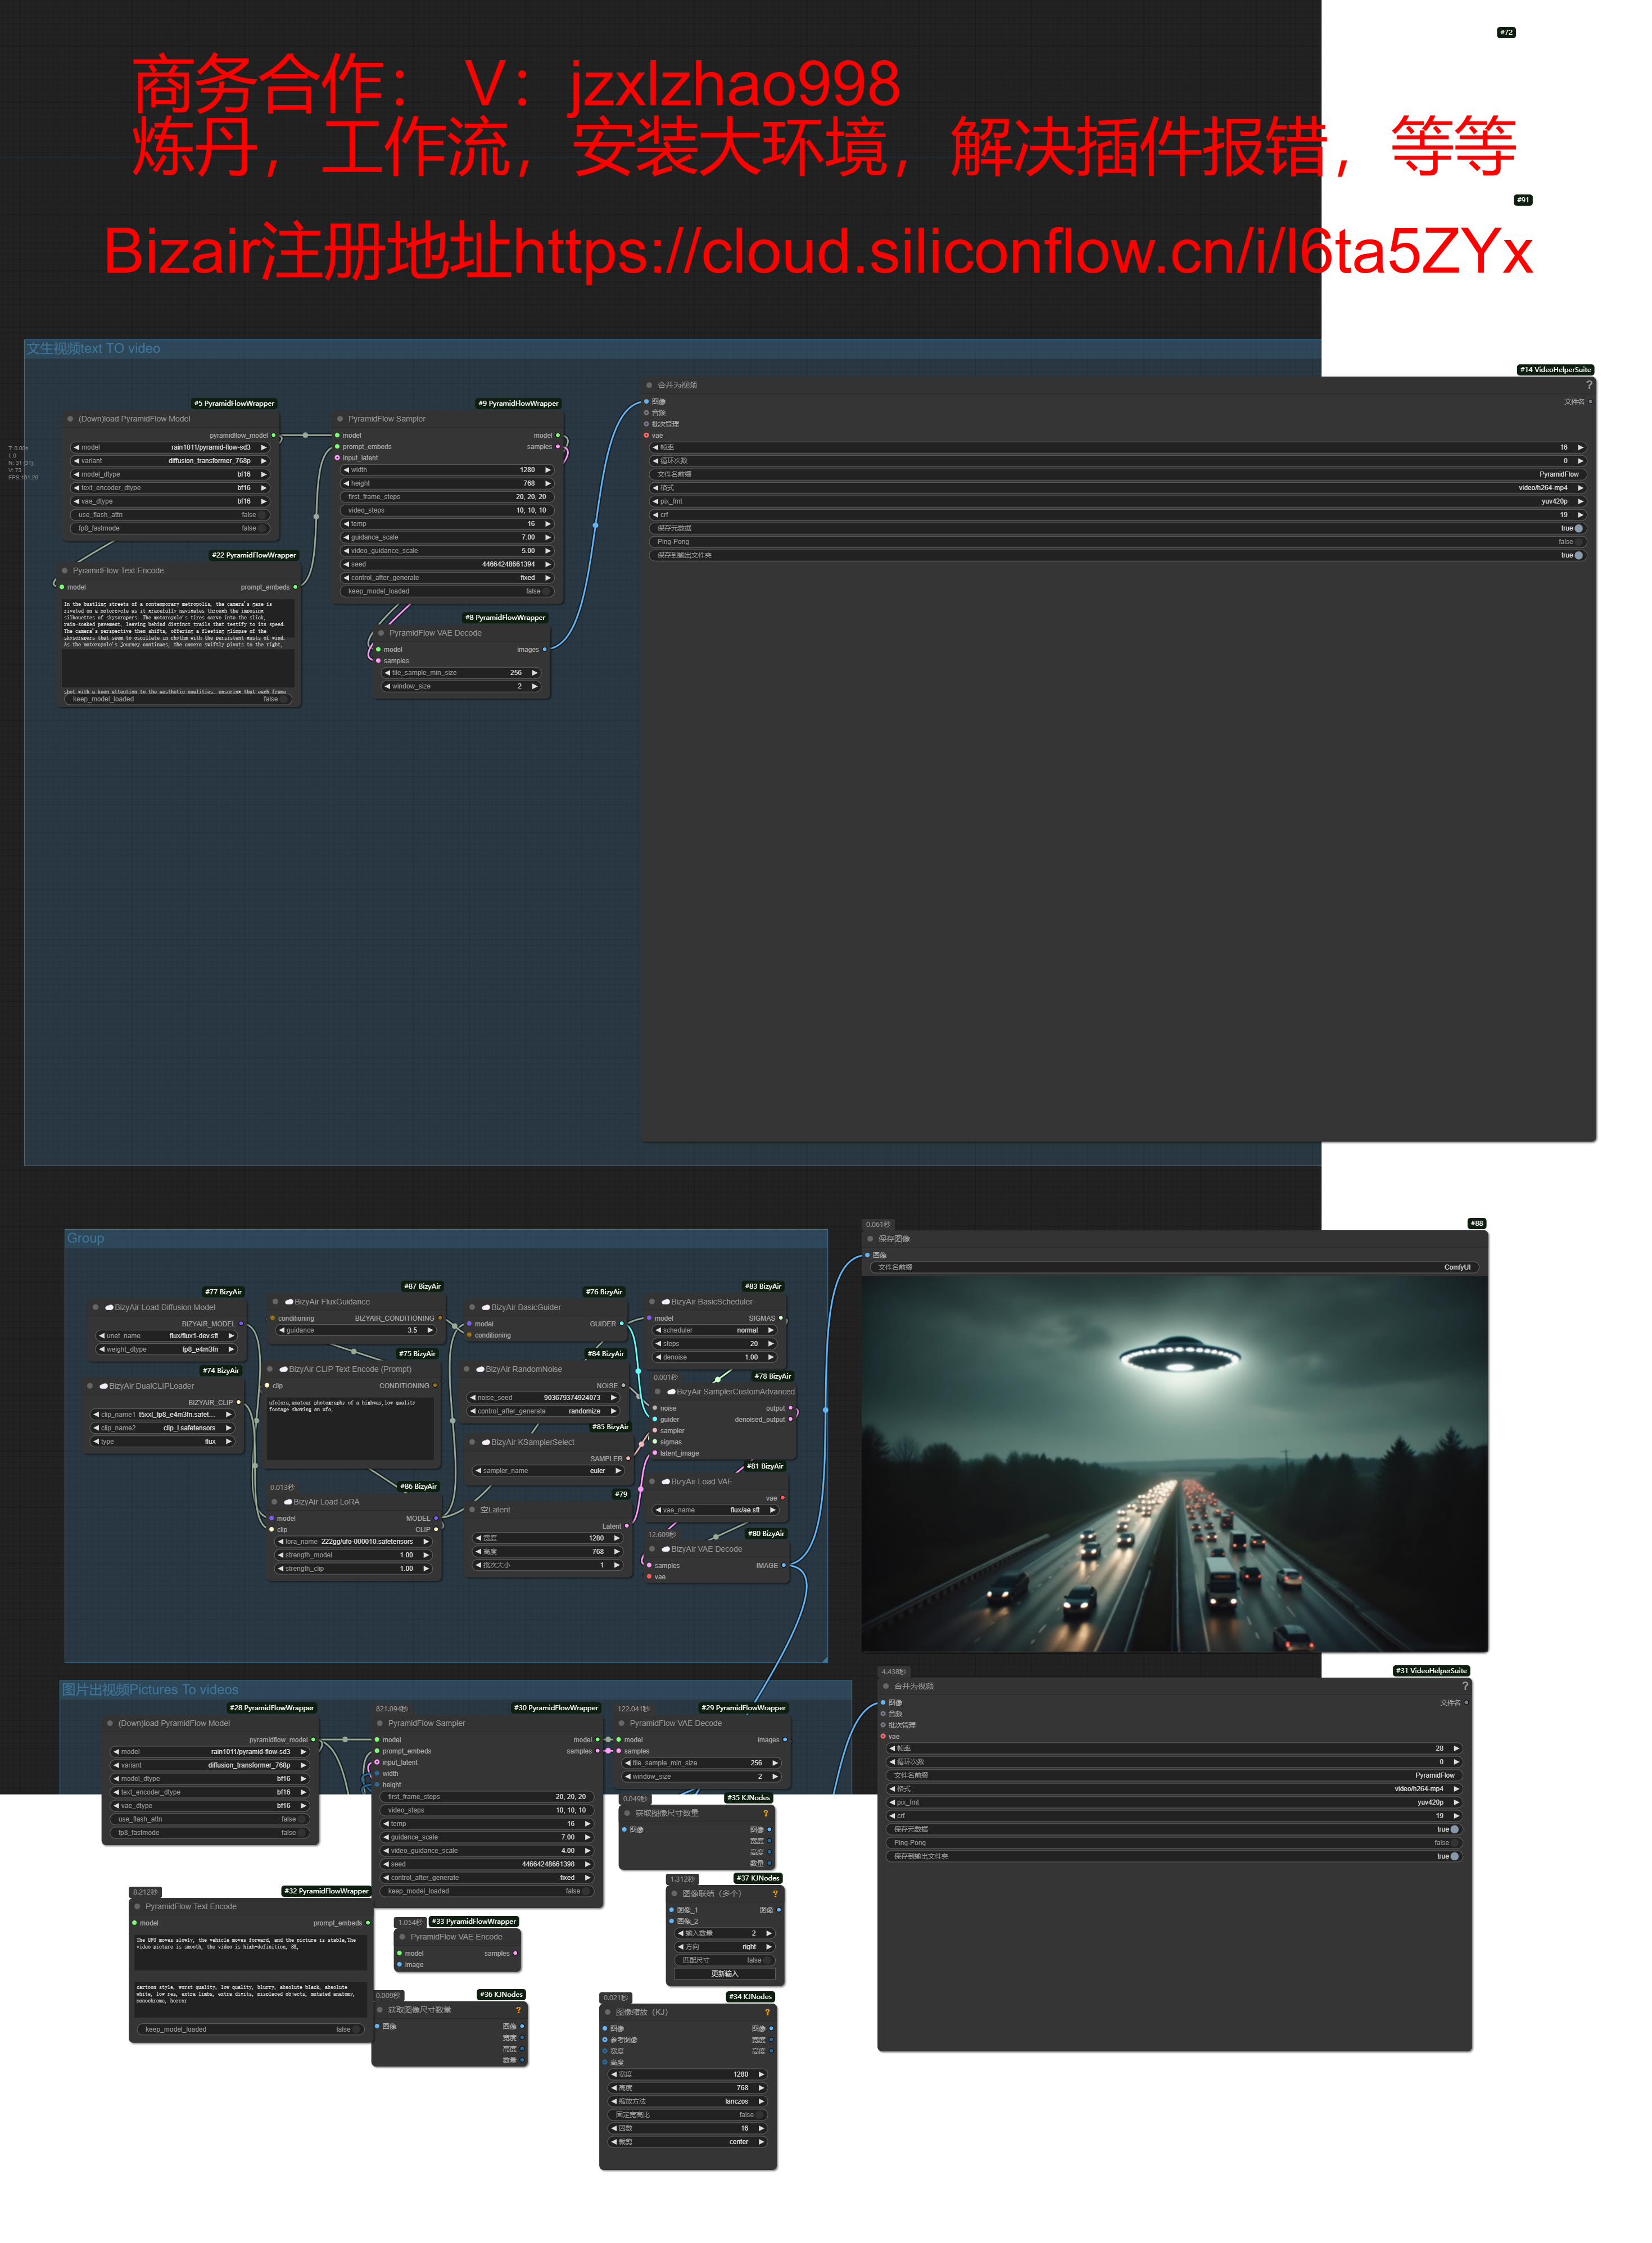1652x2243 pixels.
Task: Click the cloud icon on BizyAir BasicScheduler
Action: (x=665, y=1302)
